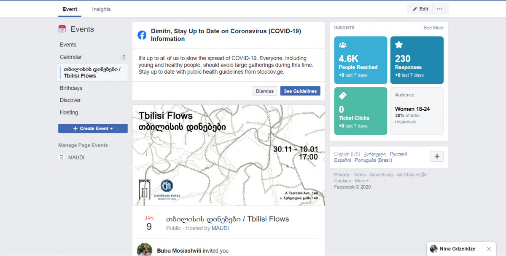Dismiss the Coronavirus information notice
Viewport: 506px width, 256px height.
(264, 91)
